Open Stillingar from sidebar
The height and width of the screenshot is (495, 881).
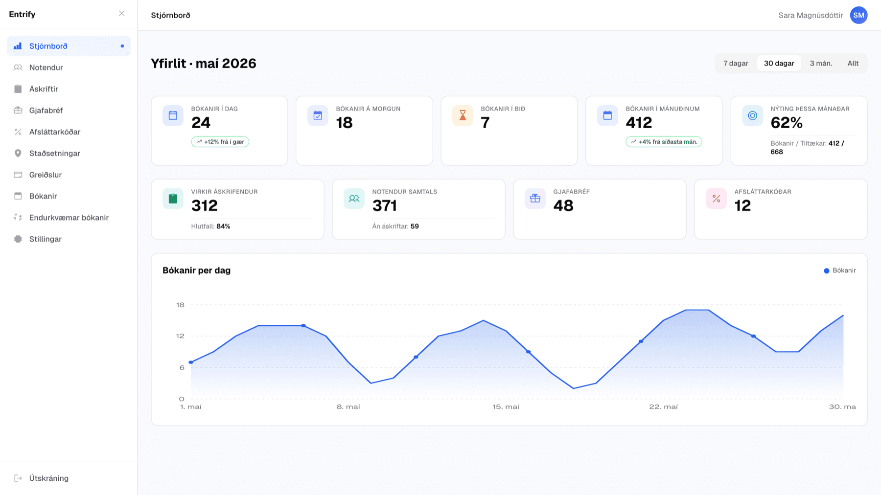pos(69,239)
